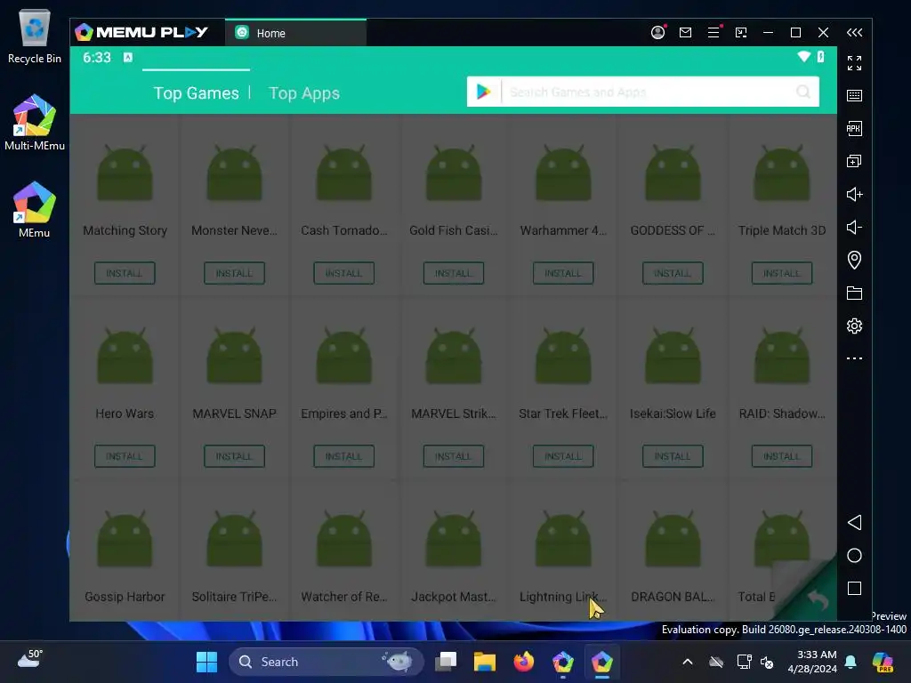Screen dimensions: 911x683
Task: Open the key mapping keyboard icon
Action: coord(854,95)
